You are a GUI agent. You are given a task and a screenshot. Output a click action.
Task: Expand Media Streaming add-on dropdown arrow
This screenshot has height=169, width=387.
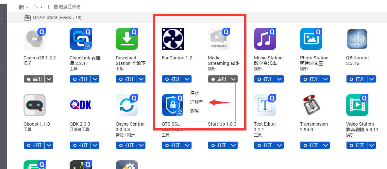click(x=233, y=79)
